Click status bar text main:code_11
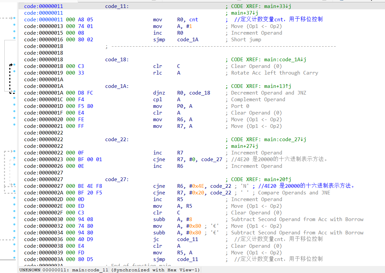 (90, 270)
